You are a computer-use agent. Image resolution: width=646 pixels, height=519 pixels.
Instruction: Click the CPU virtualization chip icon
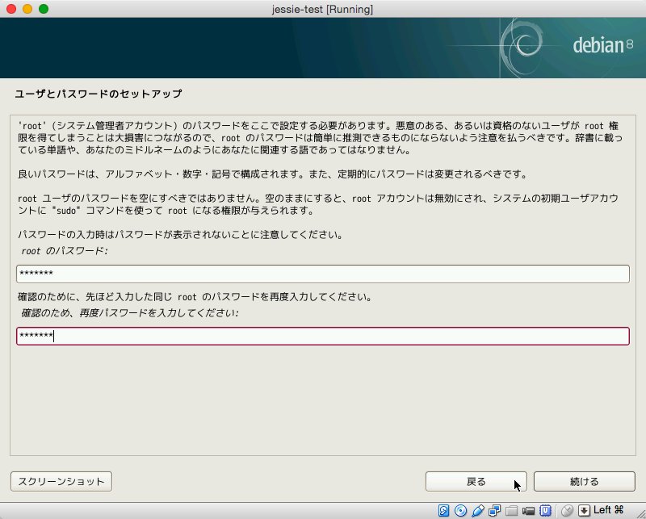[546, 511]
